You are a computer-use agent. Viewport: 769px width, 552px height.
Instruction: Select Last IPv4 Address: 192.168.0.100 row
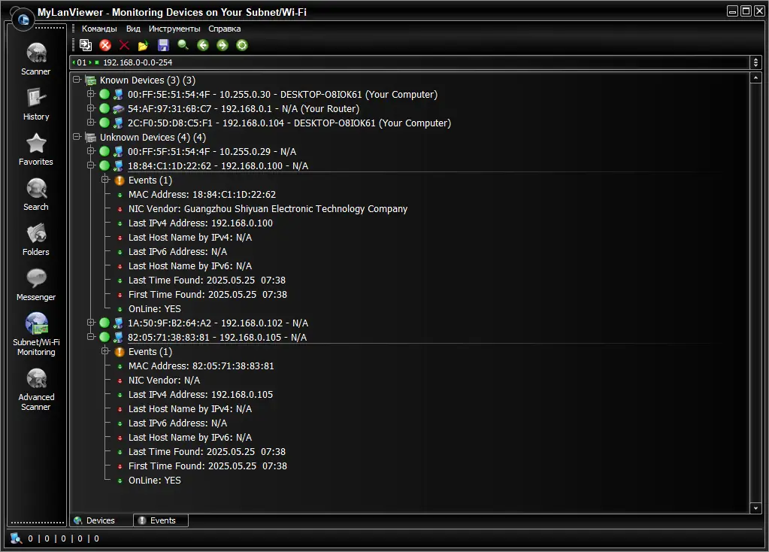(201, 223)
